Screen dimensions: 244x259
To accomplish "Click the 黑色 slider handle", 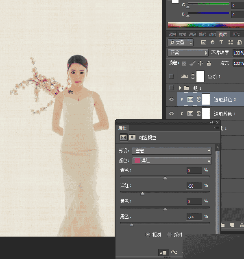I will (x=132, y=225).
